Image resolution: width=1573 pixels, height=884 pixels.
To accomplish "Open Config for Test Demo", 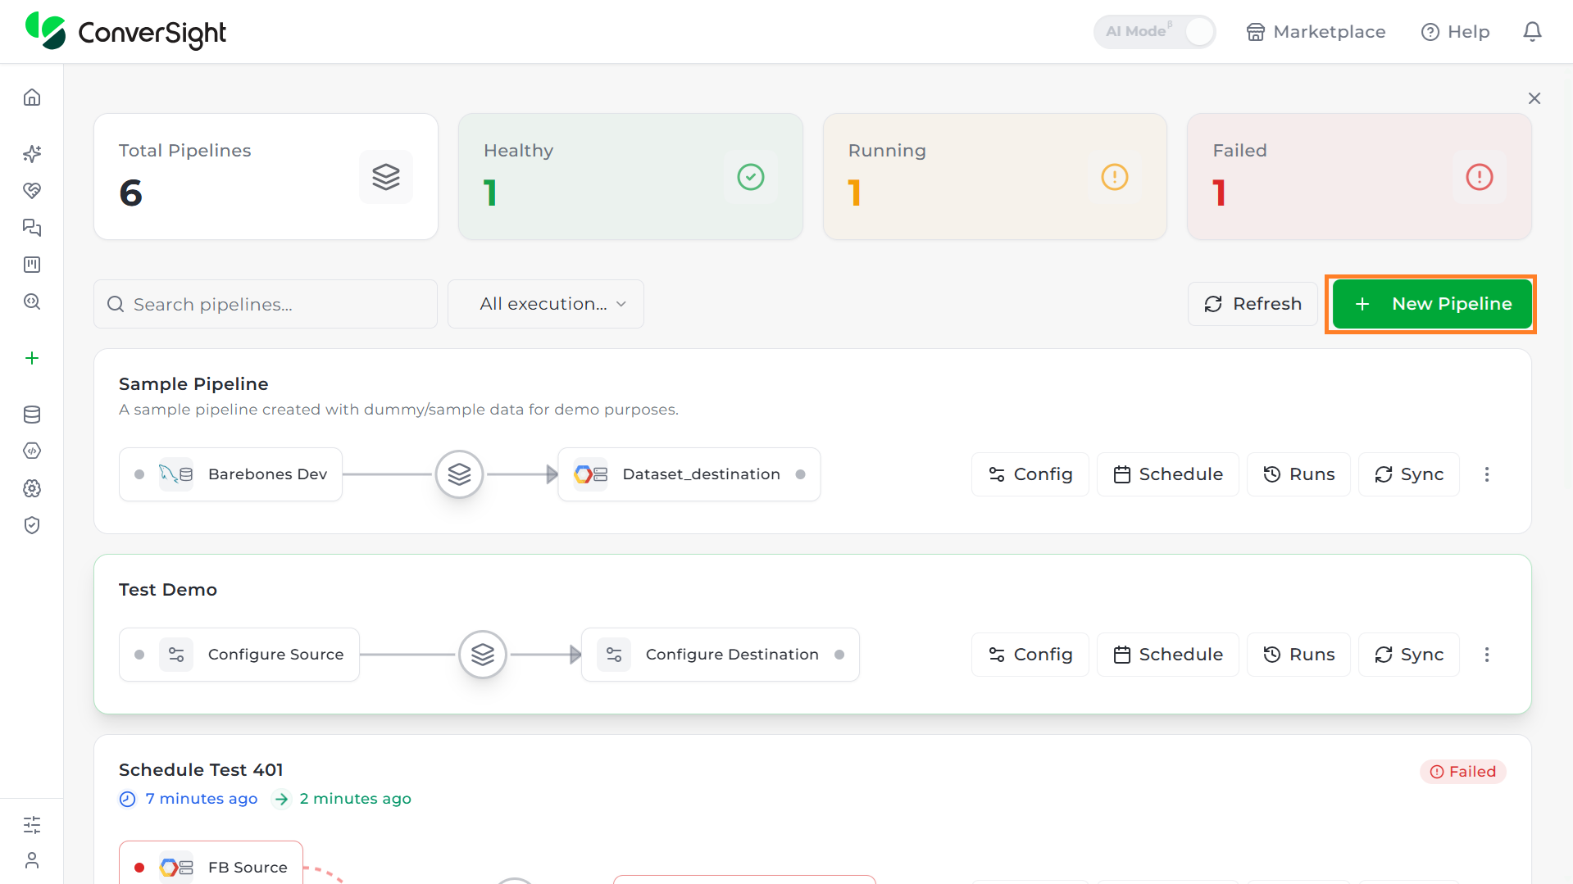I will click(1030, 655).
